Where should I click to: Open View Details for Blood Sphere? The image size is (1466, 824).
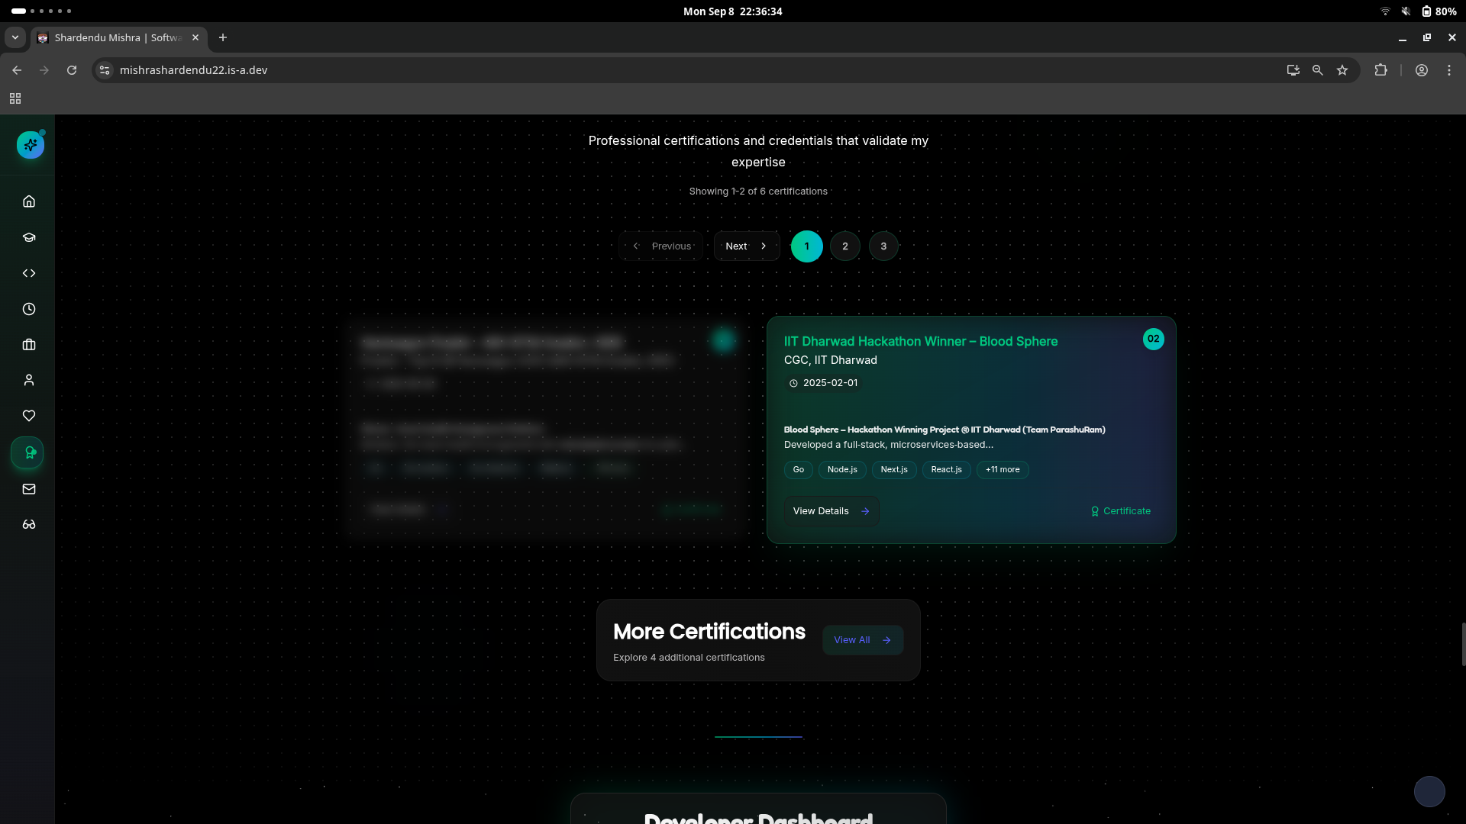click(x=831, y=511)
